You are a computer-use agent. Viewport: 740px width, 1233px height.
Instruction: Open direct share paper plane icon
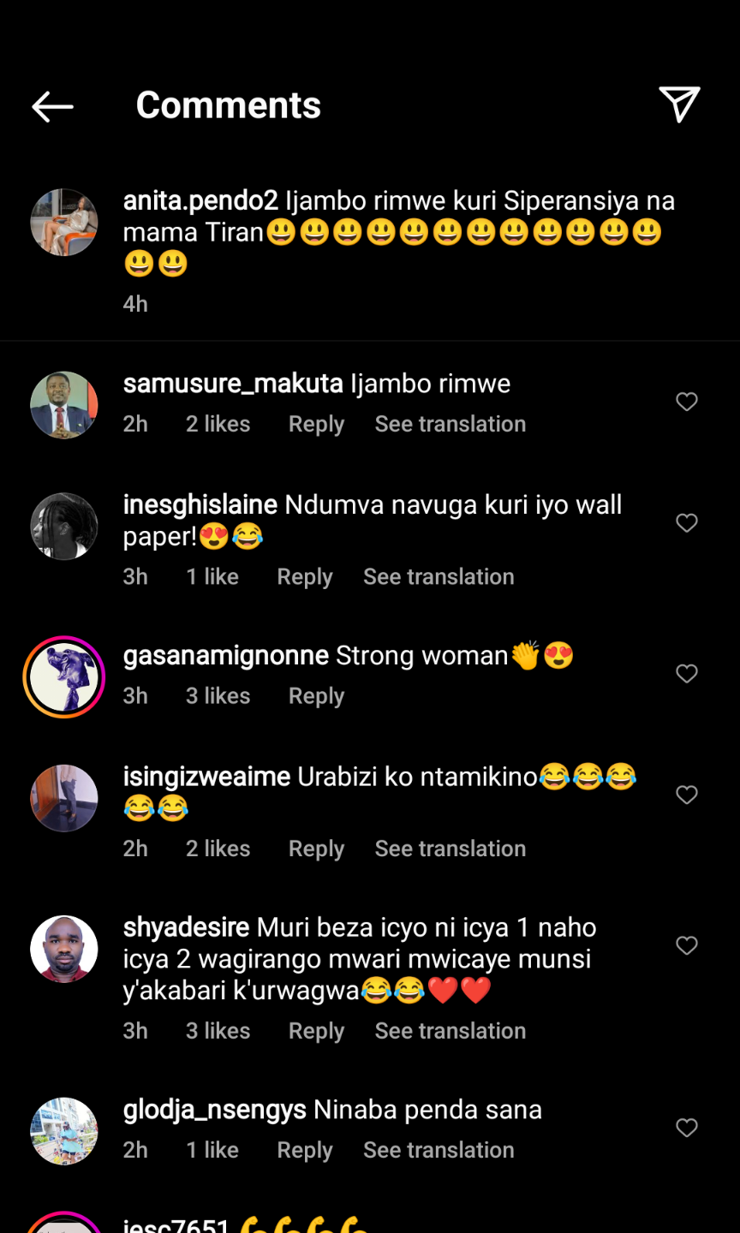point(679,104)
